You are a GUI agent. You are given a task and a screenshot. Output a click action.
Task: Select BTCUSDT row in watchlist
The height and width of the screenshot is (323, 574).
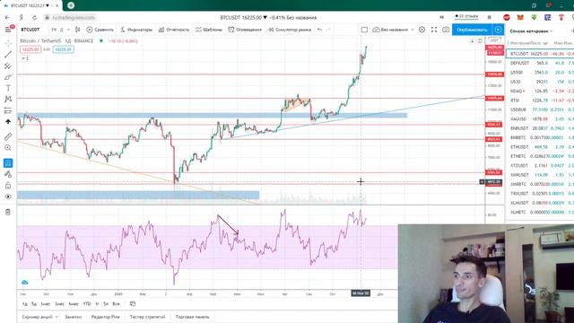point(540,54)
